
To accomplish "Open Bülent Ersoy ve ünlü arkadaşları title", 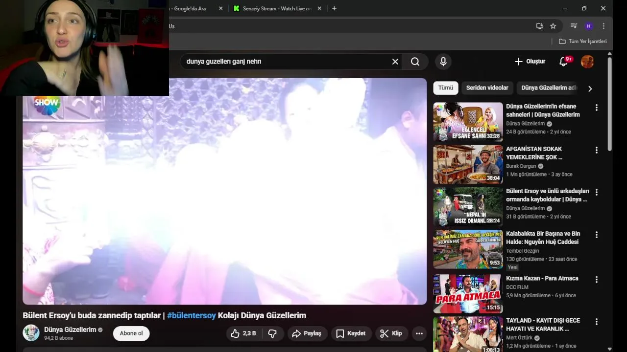I will pyautogui.click(x=548, y=195).
